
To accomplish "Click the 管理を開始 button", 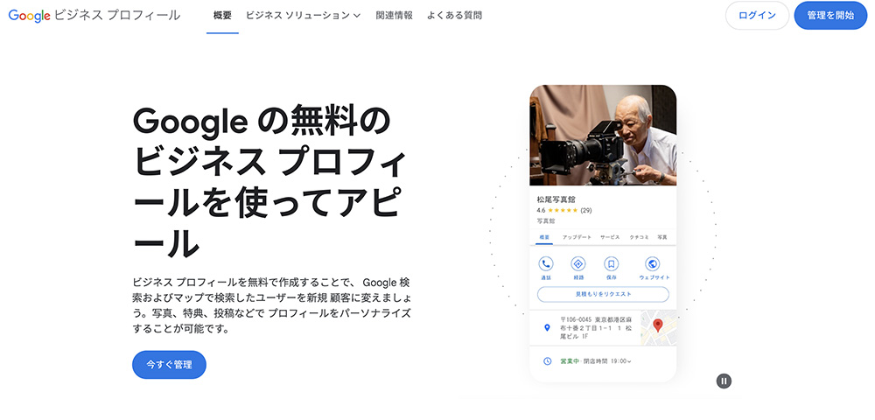I will click(x=830, y=16).
